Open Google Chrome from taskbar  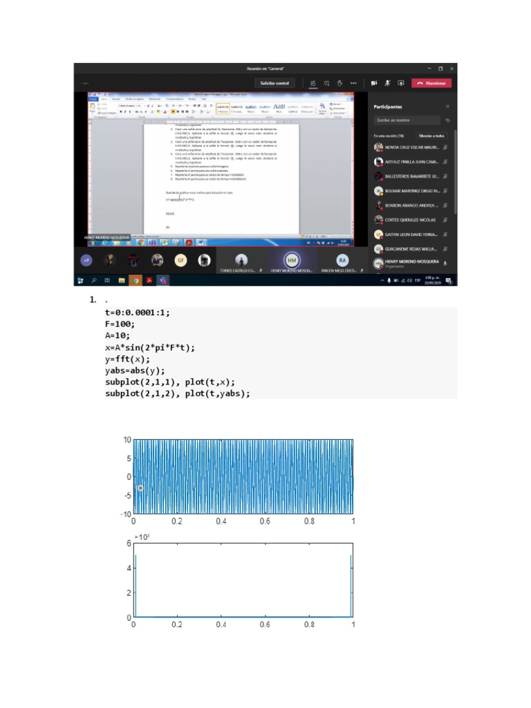coord(135,281)
